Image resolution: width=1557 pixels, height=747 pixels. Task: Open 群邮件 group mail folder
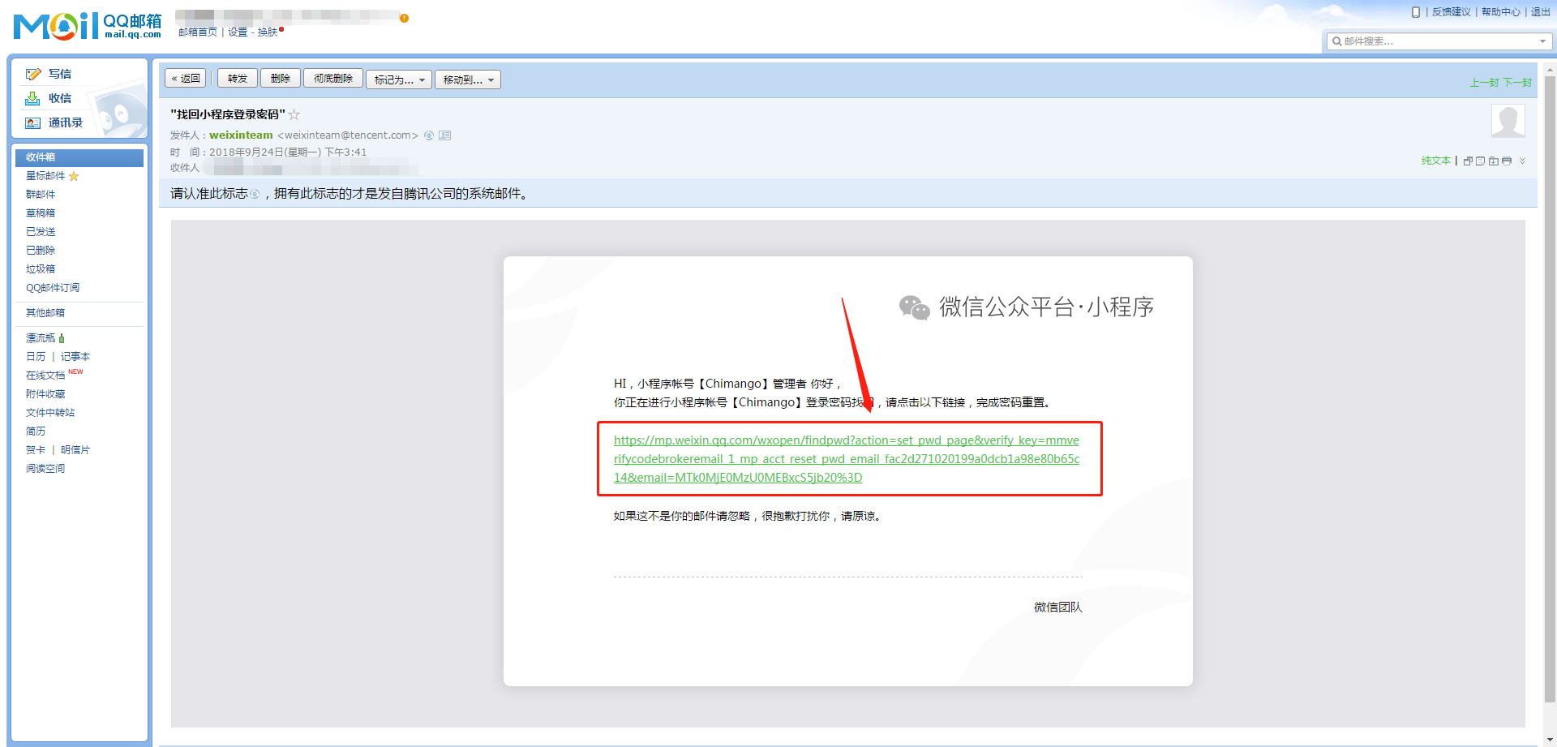[41, 195]
